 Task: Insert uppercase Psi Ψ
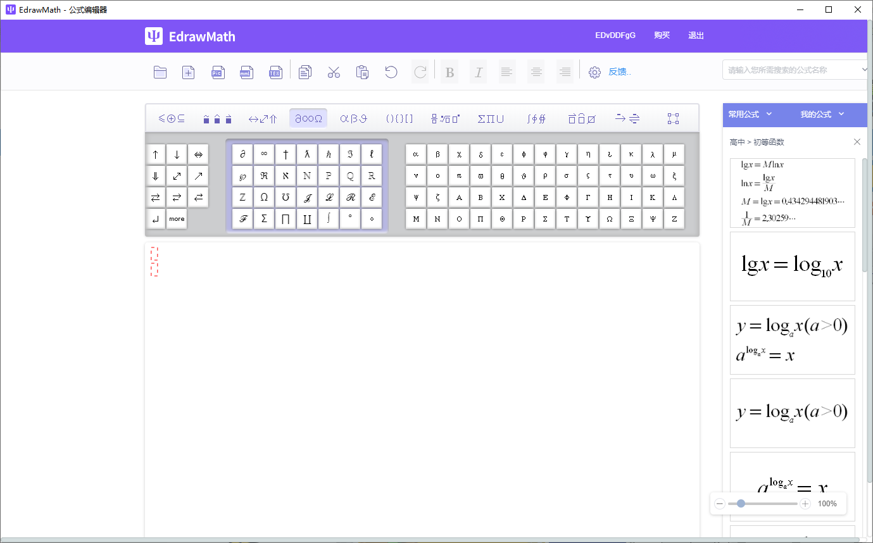(653, 218)
